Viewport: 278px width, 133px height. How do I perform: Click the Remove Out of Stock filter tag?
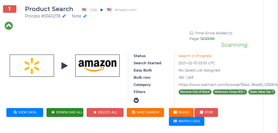click(x=195, y=92)
